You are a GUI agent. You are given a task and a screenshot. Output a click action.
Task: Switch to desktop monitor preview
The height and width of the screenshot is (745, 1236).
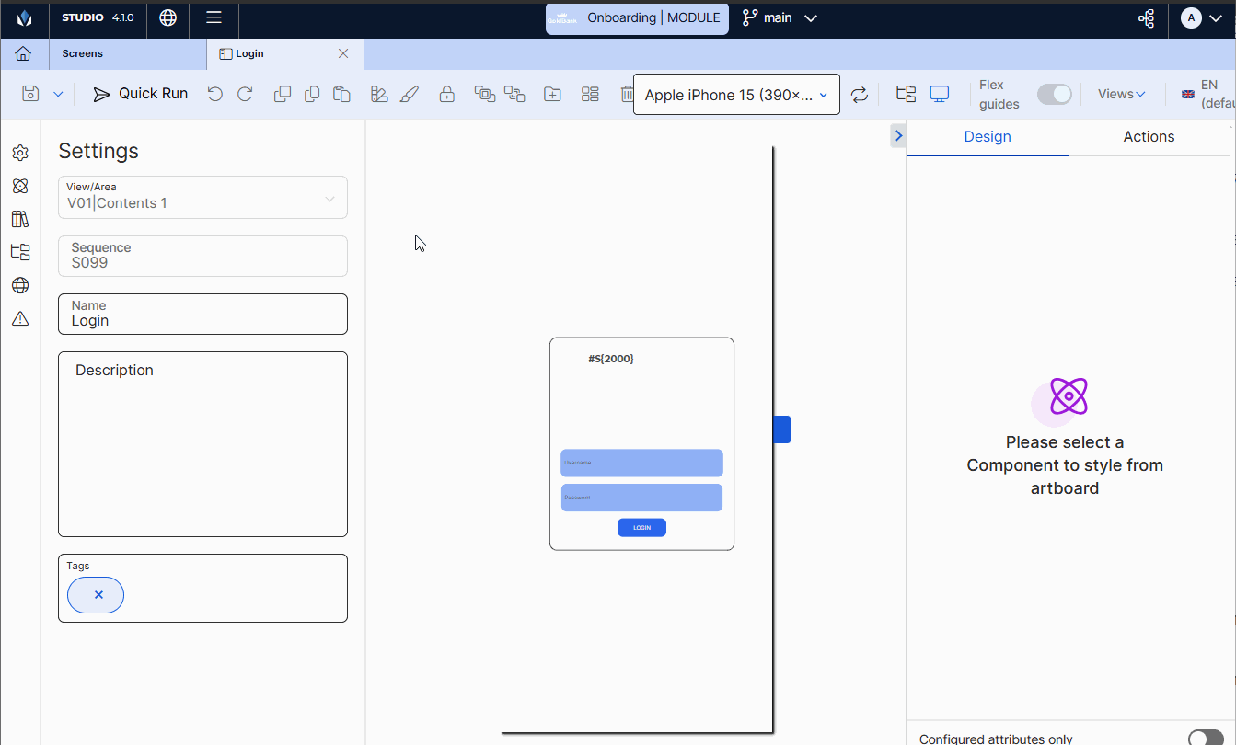pyautogui.click(x=939, y=94)
